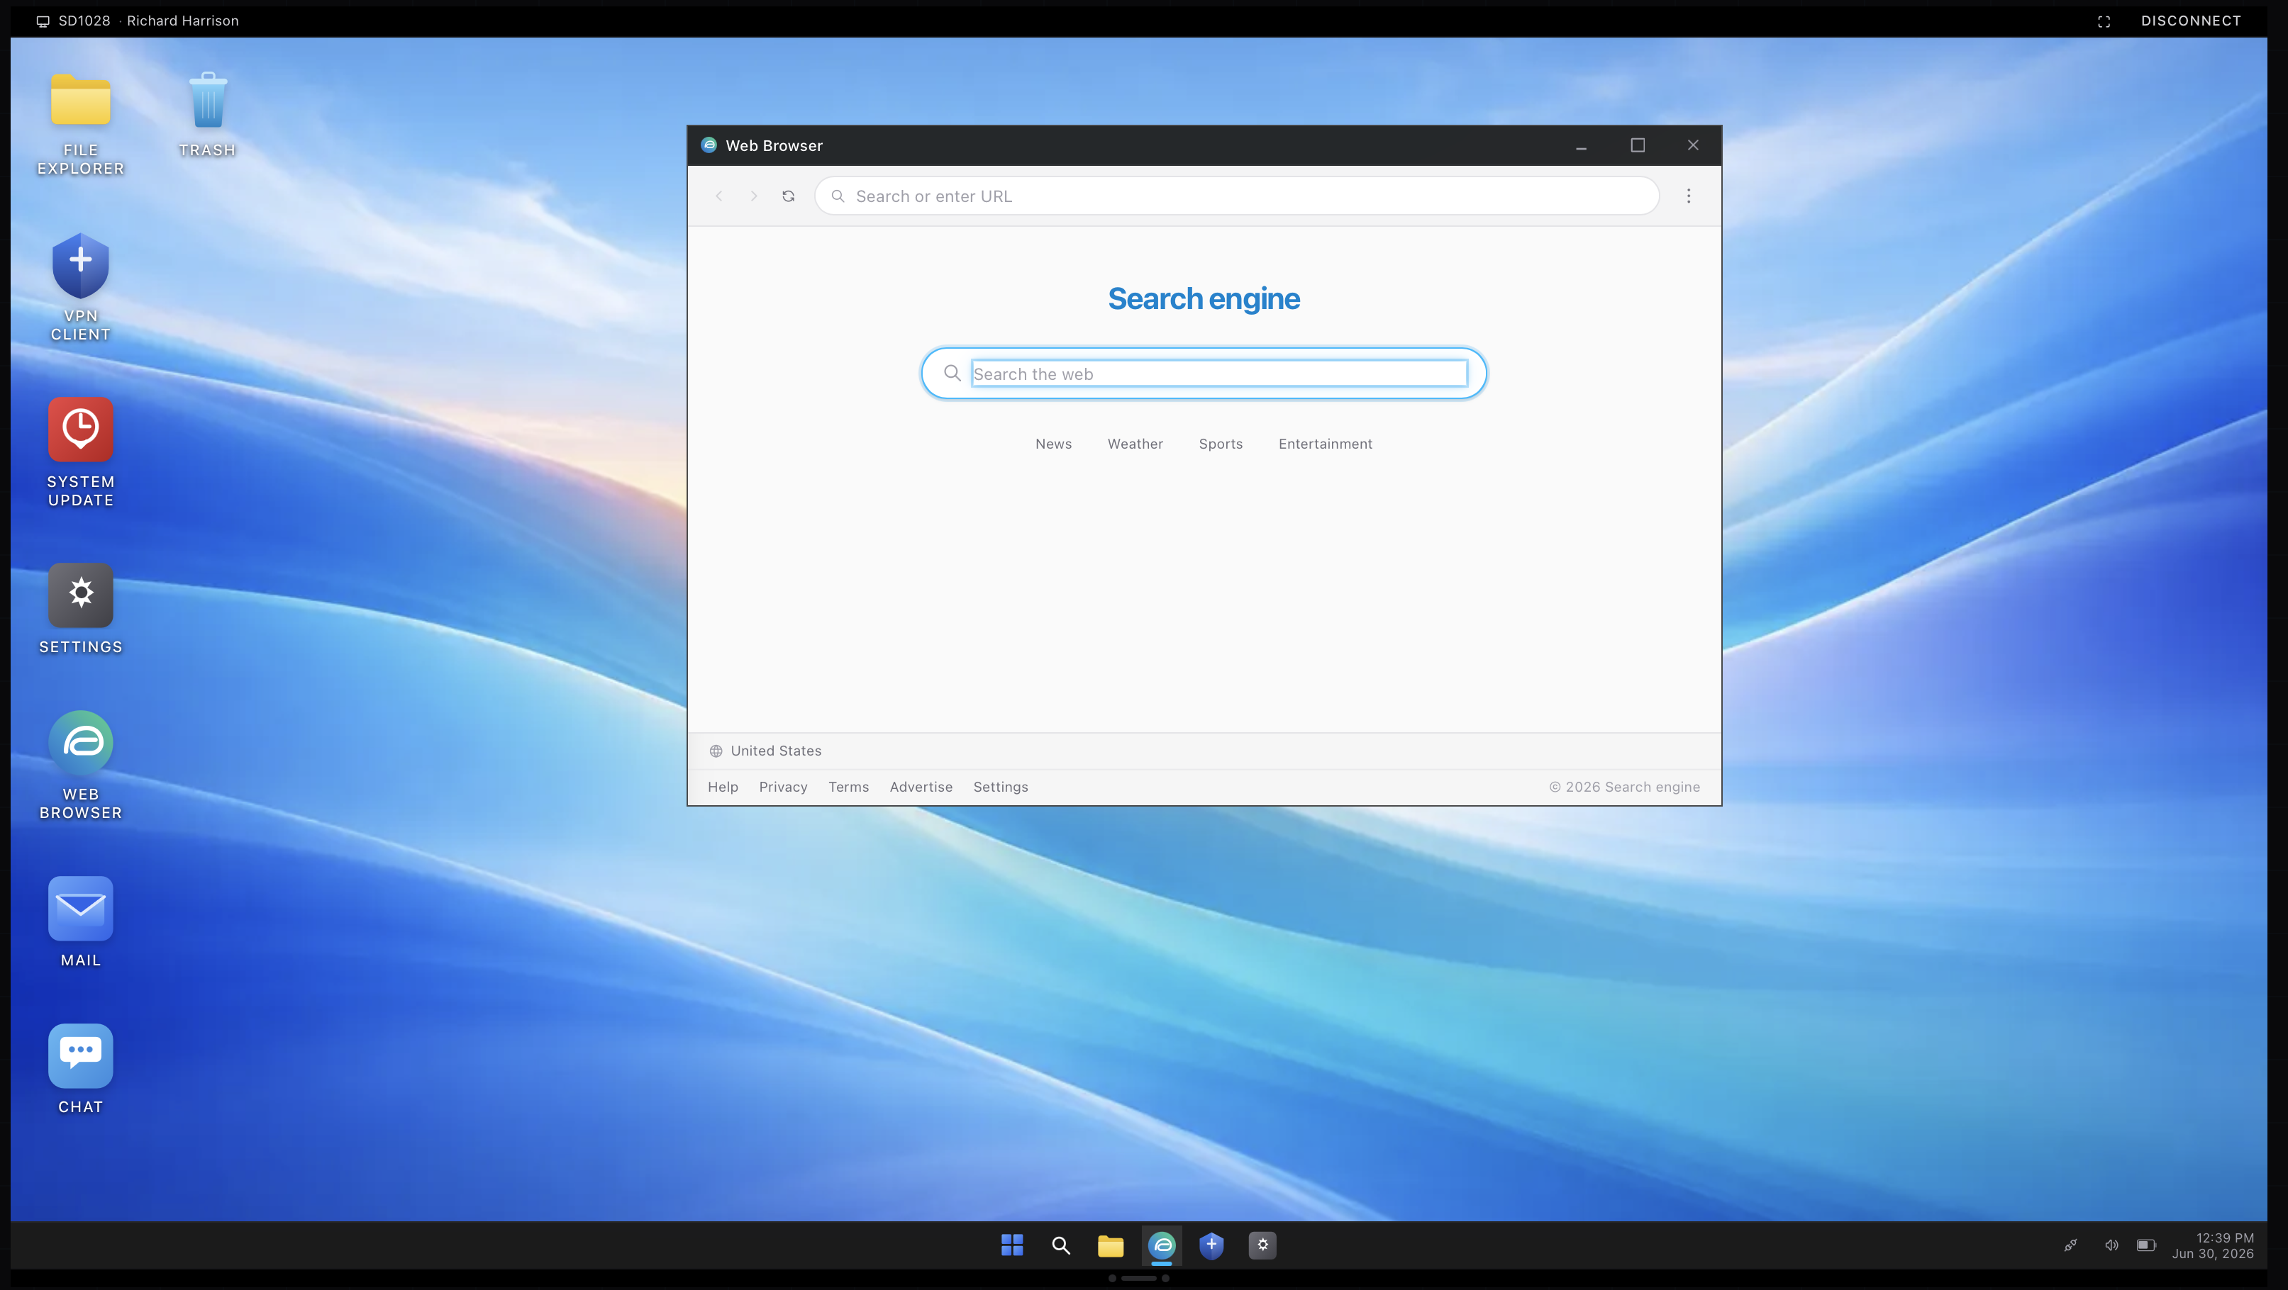The image size is (2288, 1290).
Task: Click the globe icon beside United States
Action: (x=716, y=751)
